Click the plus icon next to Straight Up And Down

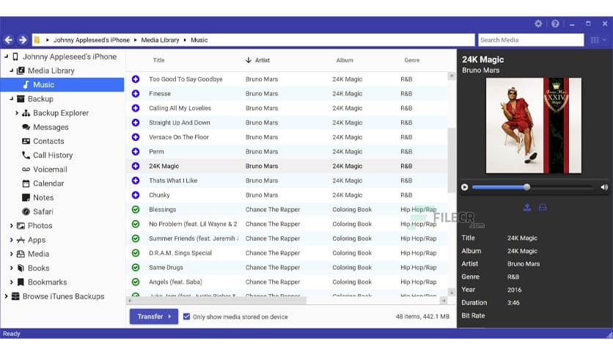tap(136, 122)
